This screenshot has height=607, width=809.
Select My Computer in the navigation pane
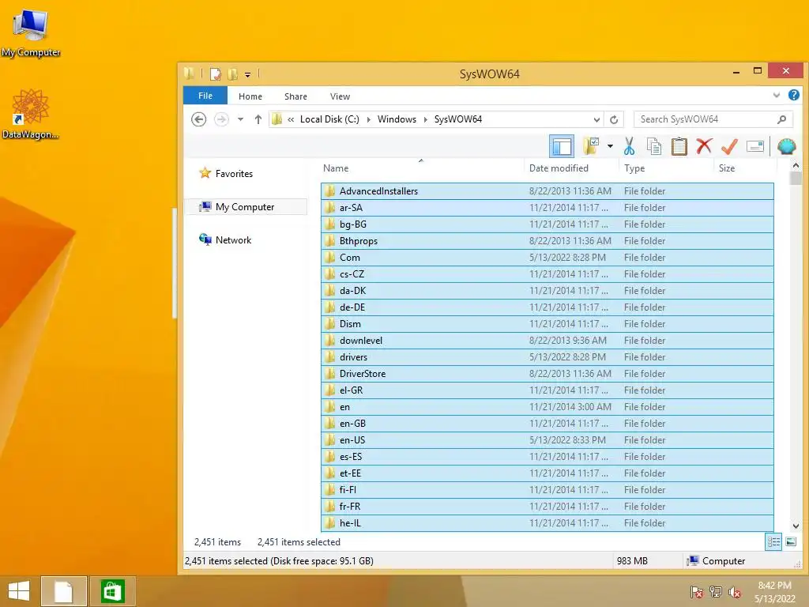[246, 207]
